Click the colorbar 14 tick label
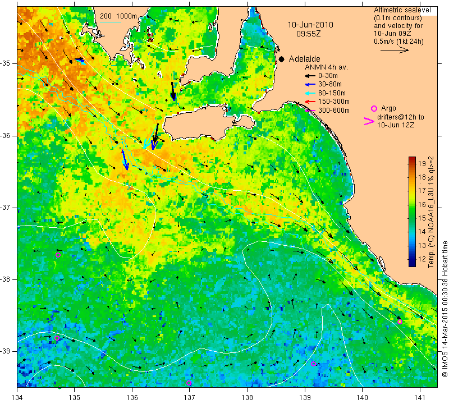This screenshot has width=449, height=404. pos(422,232)
